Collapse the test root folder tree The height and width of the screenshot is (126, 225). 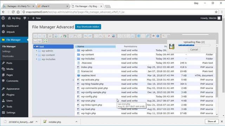tap(34, 47)
